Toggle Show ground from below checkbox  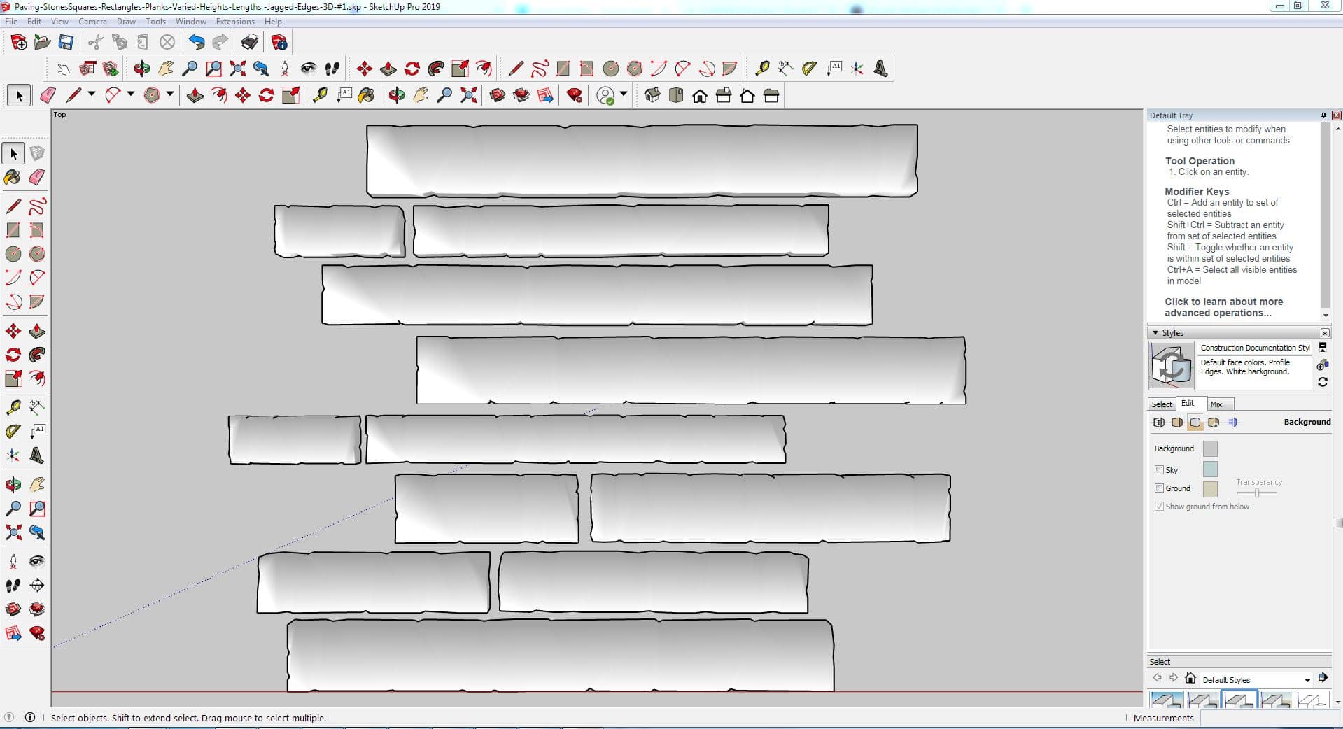coord(1159,507)
